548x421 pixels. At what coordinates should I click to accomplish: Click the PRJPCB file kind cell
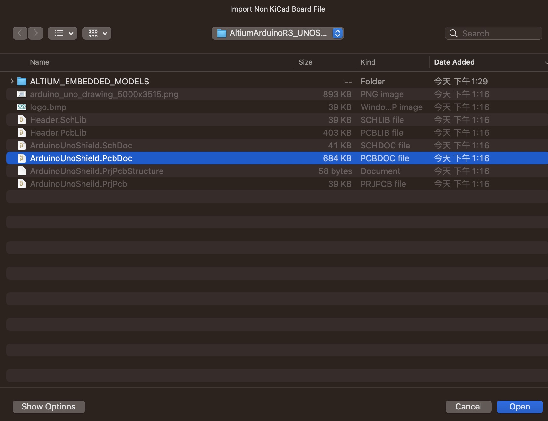[x=383, y=184]
